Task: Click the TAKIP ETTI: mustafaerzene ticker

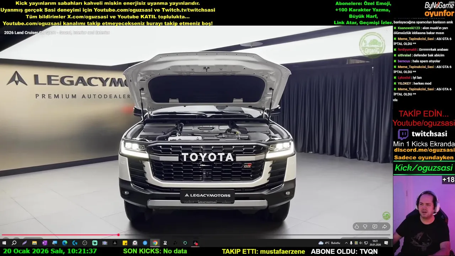Action: [x=263, y=251]
